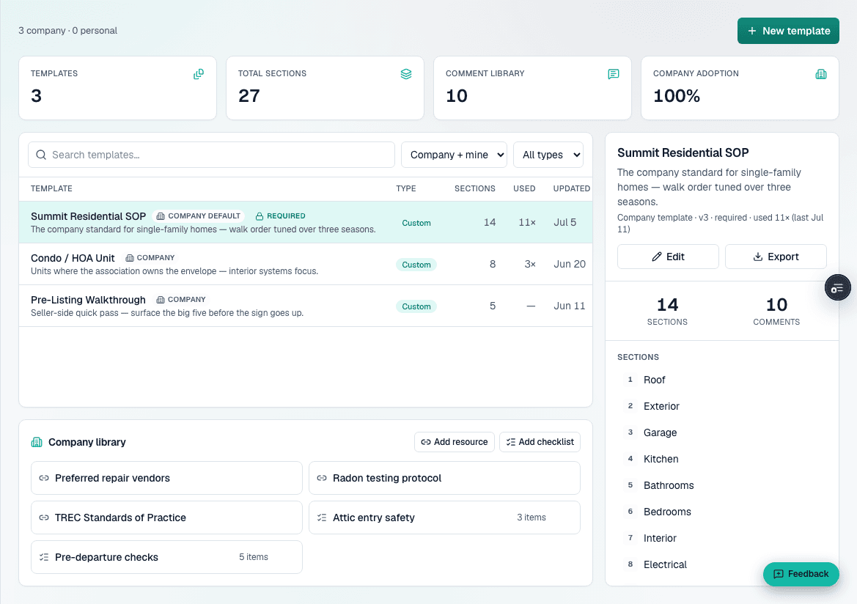Select the Electrical section
857x604 pixels.
click(x=721, y=564)
